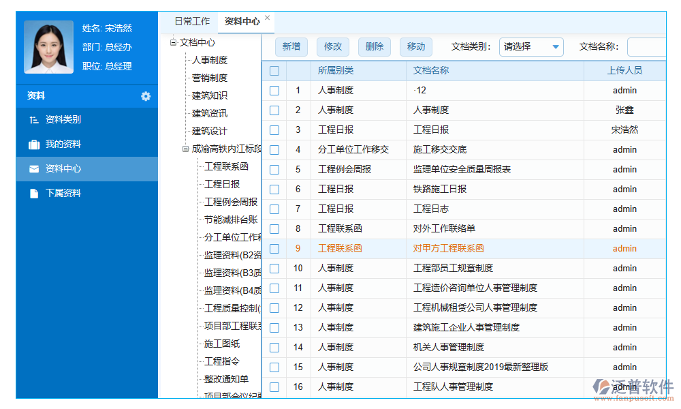Image resolution: width=681 pixels, height=409 pixels.
Task: Click the 新增 button
Action: [291, 46]
